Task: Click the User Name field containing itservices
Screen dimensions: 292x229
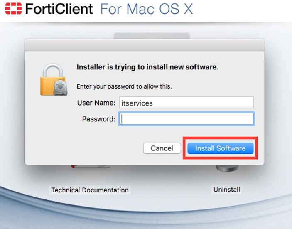Action: click(186, 103)
